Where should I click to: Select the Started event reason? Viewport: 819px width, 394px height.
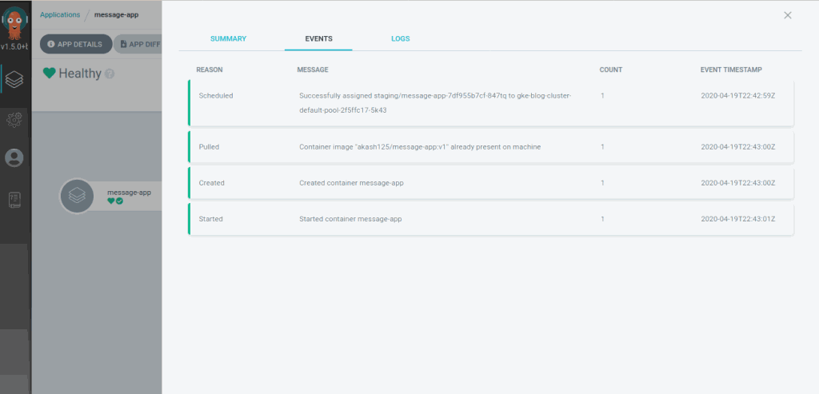[210, 219]
